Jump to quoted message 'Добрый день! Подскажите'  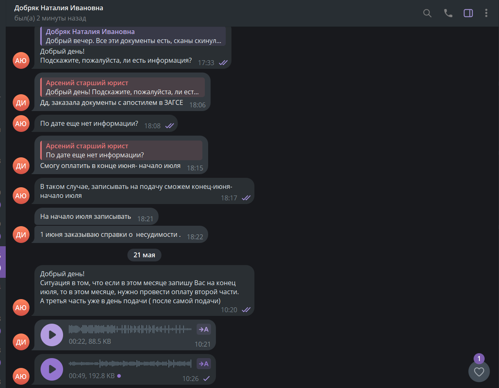(x=122, y=87)
